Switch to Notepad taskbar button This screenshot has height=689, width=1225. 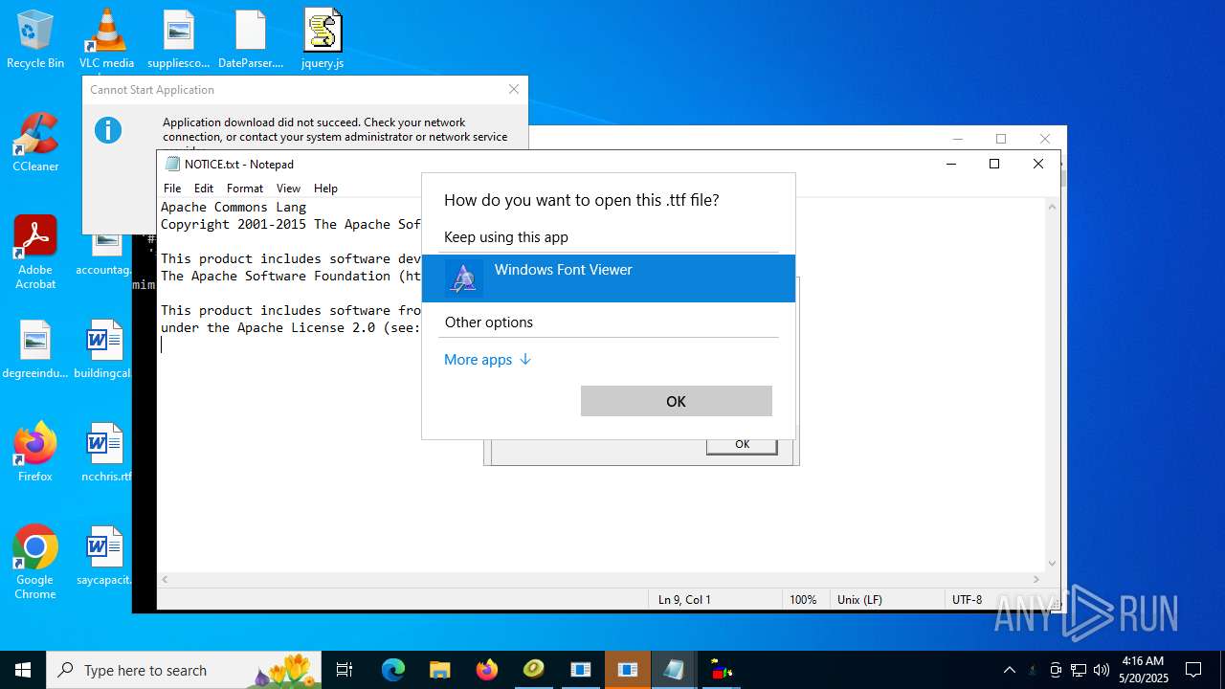coord(674,670)
